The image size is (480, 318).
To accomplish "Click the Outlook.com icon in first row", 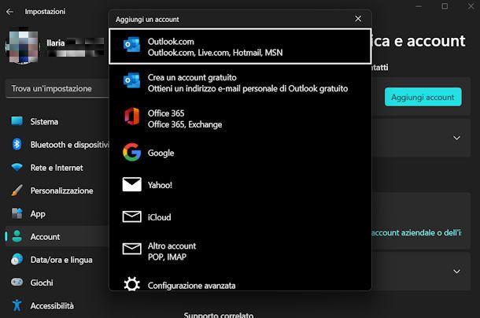I will 131,44.
